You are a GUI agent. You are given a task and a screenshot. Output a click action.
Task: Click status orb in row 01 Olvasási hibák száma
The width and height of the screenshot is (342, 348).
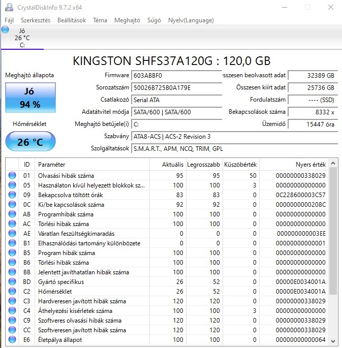[12, 175]
